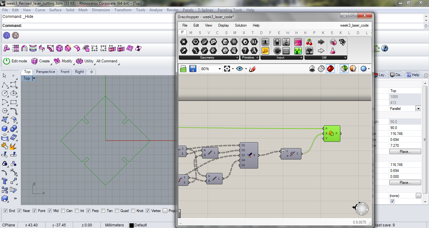
Task: Select the Polyline tool in Rhino sidebar
Action: tap(5, 85)
